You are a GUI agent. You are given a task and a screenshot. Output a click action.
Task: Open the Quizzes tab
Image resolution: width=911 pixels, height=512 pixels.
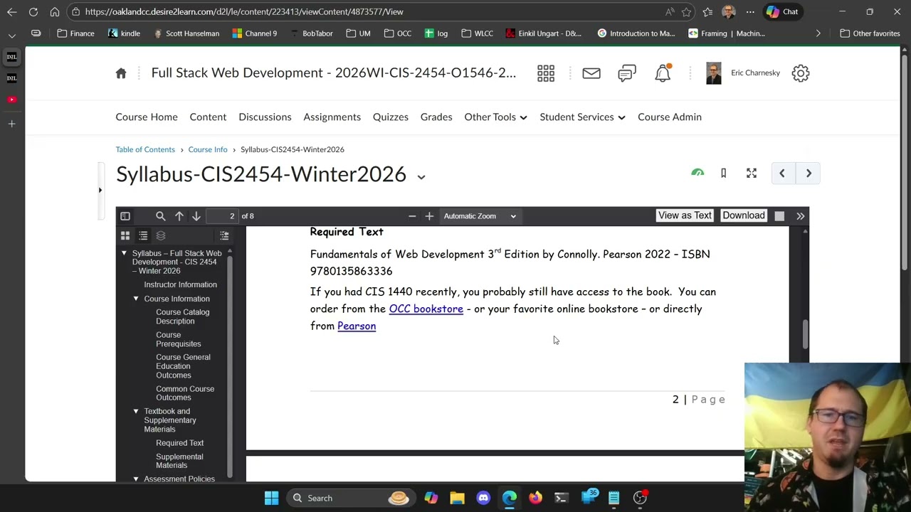pos(391,117)
